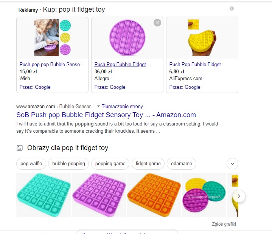The image size is (272, 234).
Task: Select the "pop waffle" filter chip
Action: (x=31, y=164)
